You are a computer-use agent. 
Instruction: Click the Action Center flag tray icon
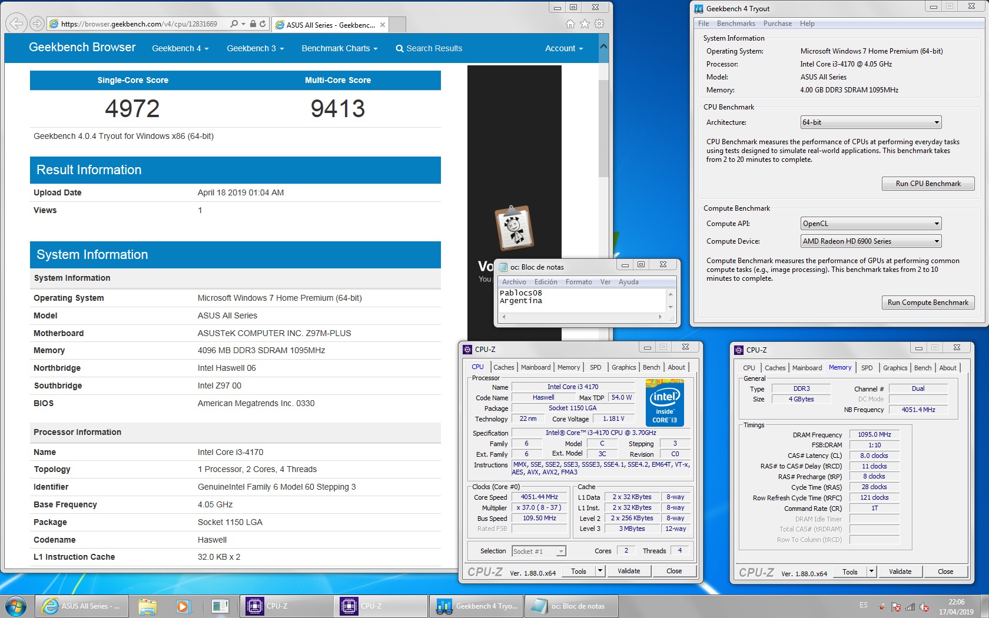pyautogui.click(x=896, y=607)
